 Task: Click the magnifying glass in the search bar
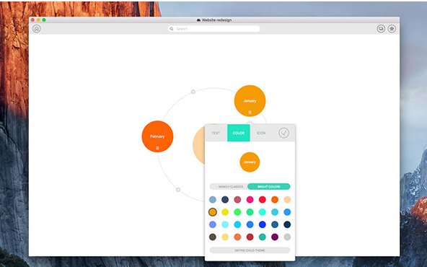[x=172, y=29]
